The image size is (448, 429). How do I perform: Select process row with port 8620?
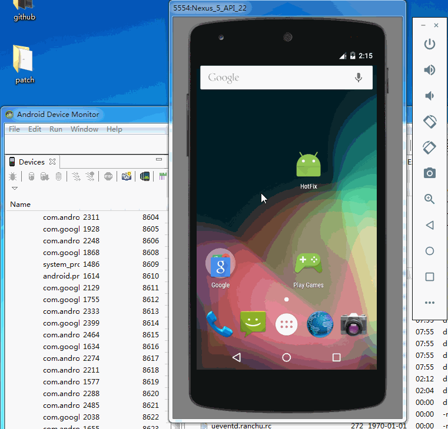[87, 394]
